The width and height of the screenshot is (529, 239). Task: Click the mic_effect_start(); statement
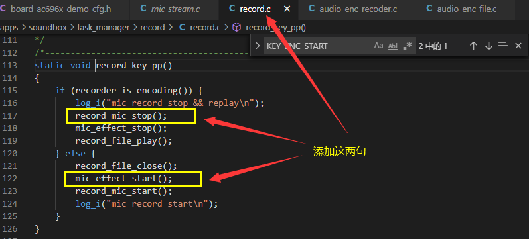[123, 178]
